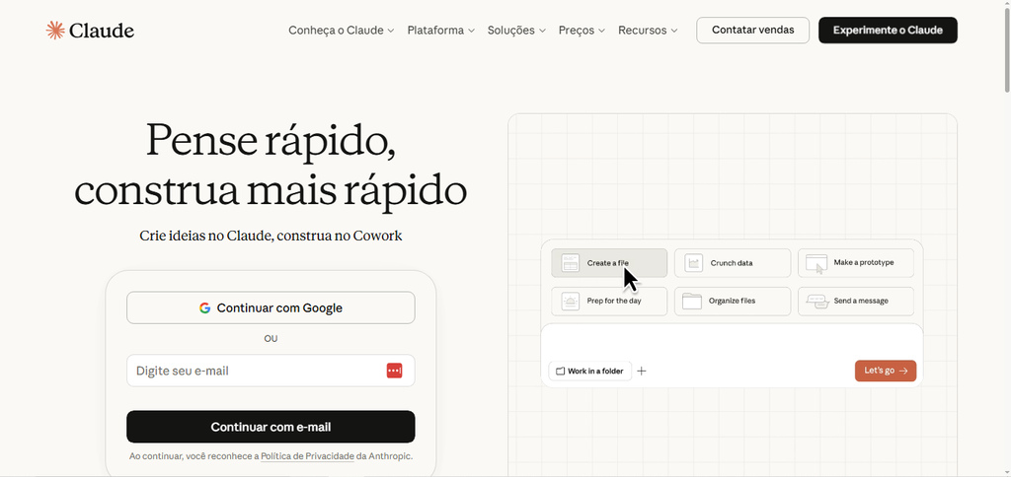1011x477 pixels.
Task: Click the Crunch data chart icon
Action: [x=693, y=263]
